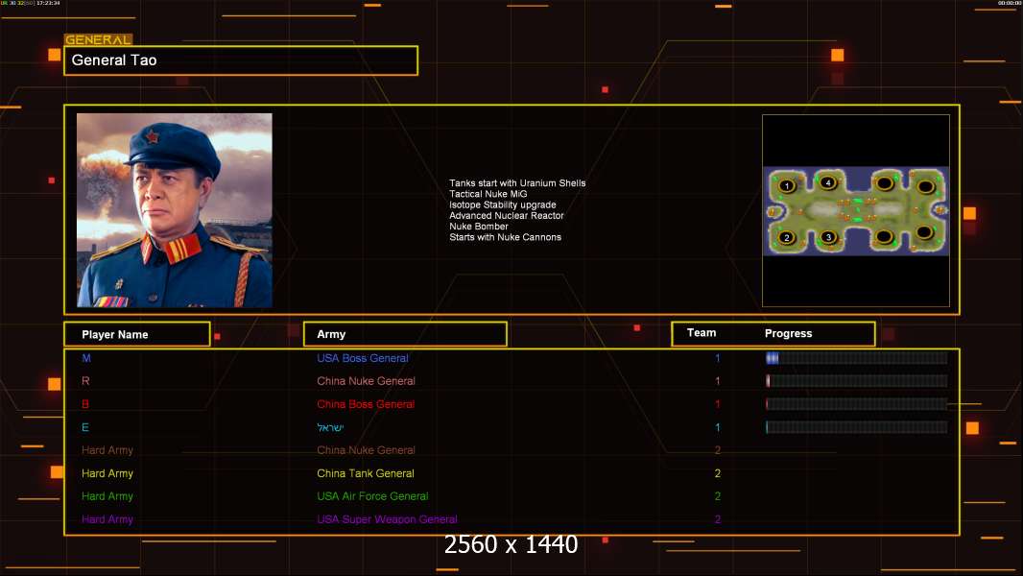Viewport: 1023px width, 576px height.
Task: Click the 'Isotope Stability upgrade' perk line
Action: (502, 204)
